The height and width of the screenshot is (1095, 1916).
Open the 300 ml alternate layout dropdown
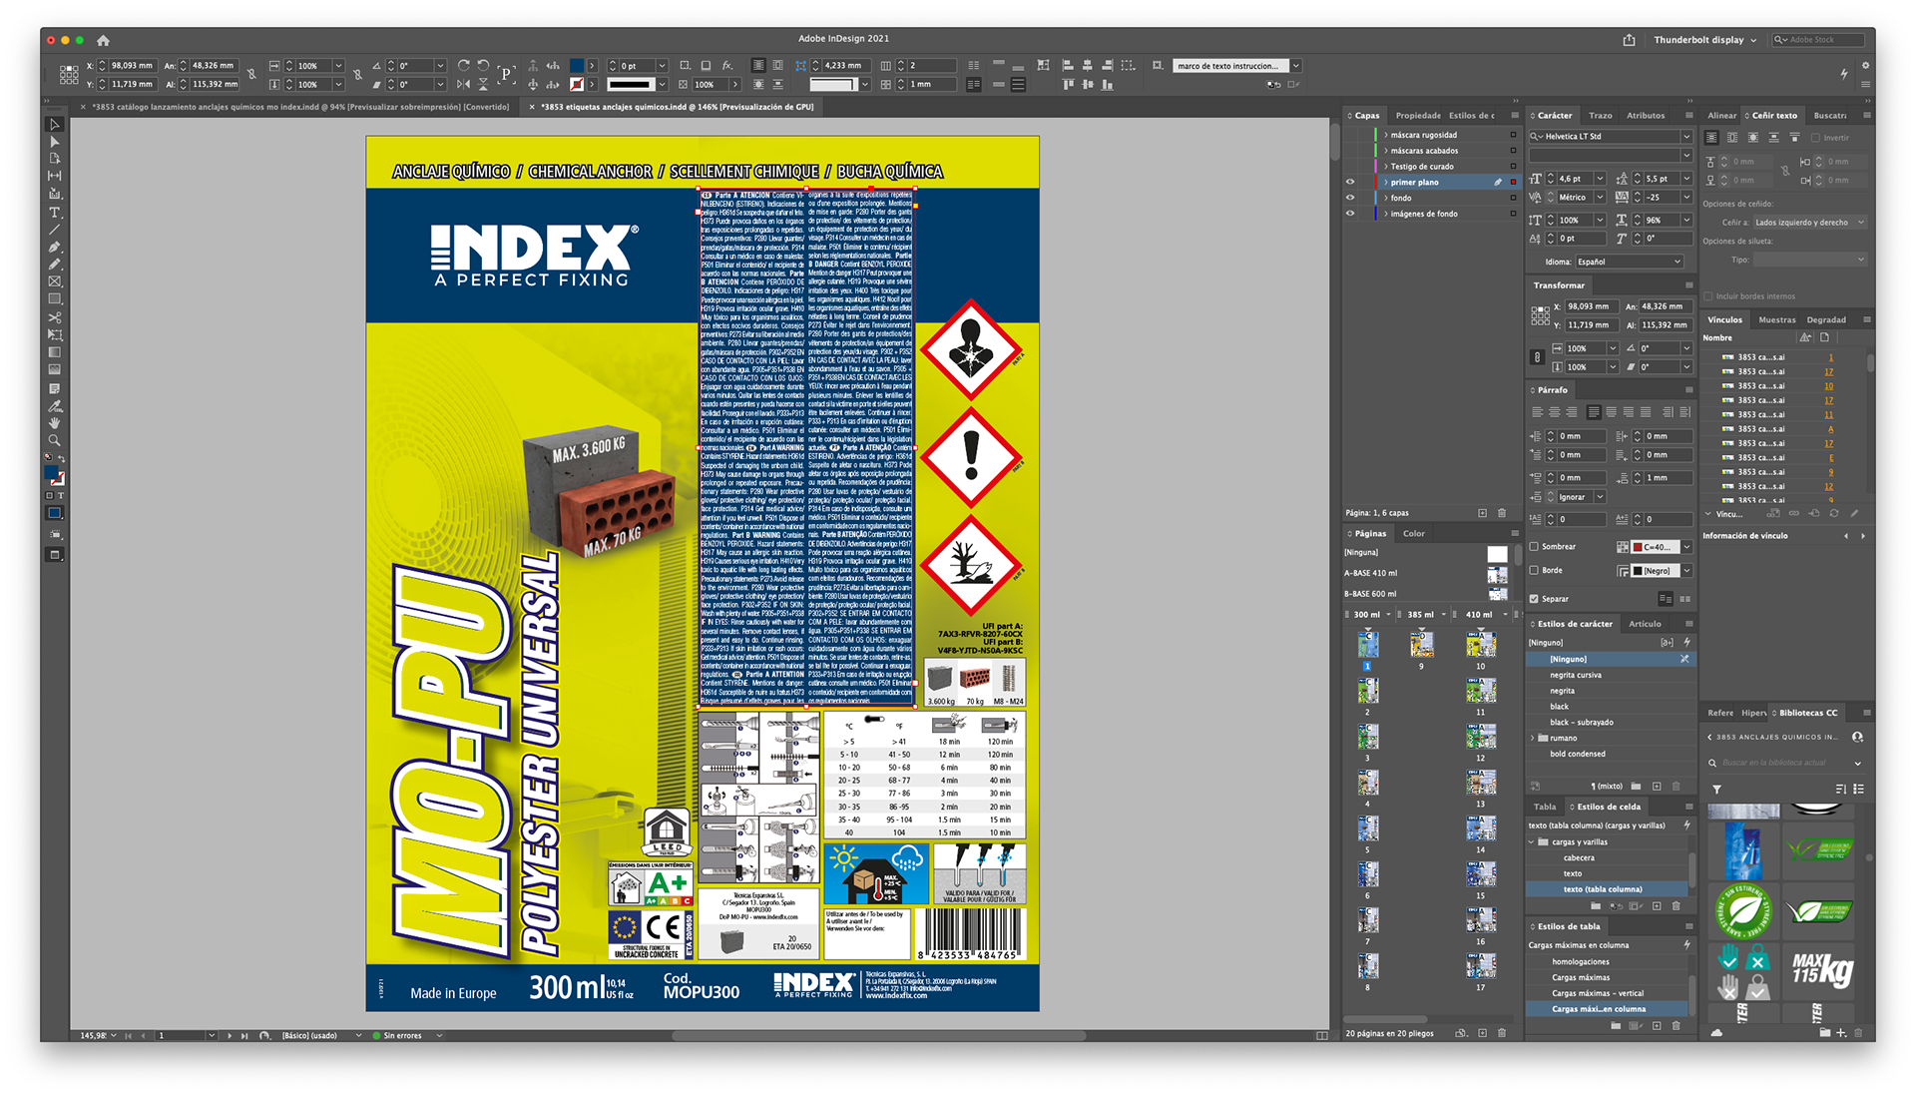(1387, 615)
